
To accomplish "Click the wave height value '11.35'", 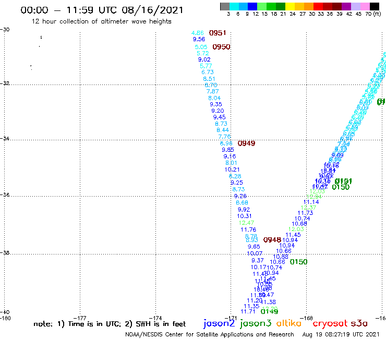I will coord(251,306).
